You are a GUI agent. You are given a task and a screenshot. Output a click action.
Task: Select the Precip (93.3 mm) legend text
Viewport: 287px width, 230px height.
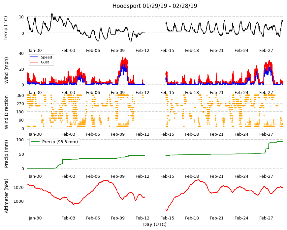(x=60, y=142)
